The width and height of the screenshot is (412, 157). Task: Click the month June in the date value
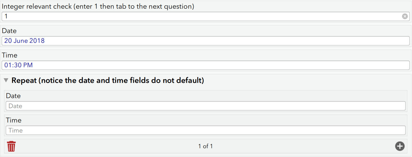21,41
